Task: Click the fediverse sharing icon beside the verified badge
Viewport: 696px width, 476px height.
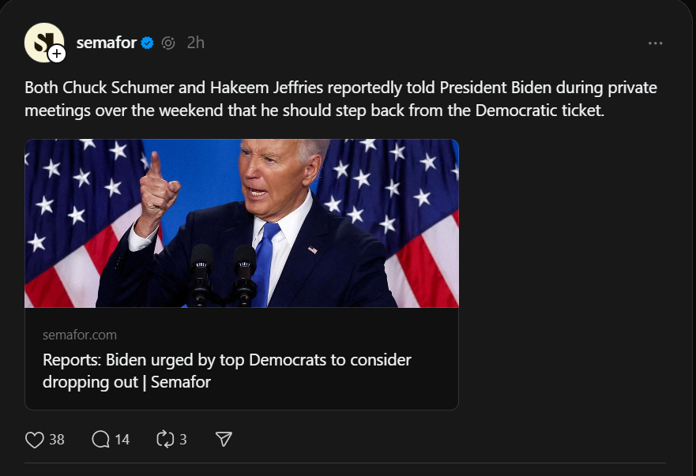Action: coord(167,43)
